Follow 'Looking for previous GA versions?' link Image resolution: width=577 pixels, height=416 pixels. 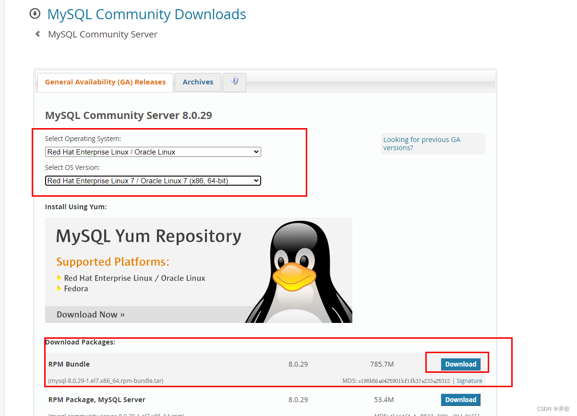coord(421,143)
